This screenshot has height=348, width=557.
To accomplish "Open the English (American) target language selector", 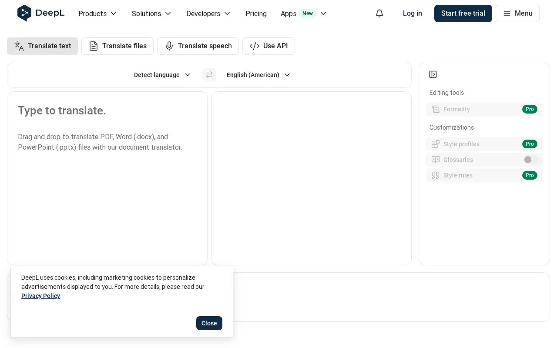I will click(258, 75).
